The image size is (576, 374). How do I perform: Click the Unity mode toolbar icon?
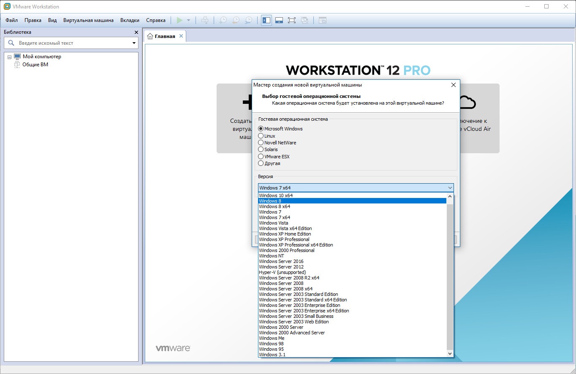point(304,20)
